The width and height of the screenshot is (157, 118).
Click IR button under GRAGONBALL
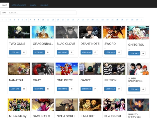tap(48, 52)
